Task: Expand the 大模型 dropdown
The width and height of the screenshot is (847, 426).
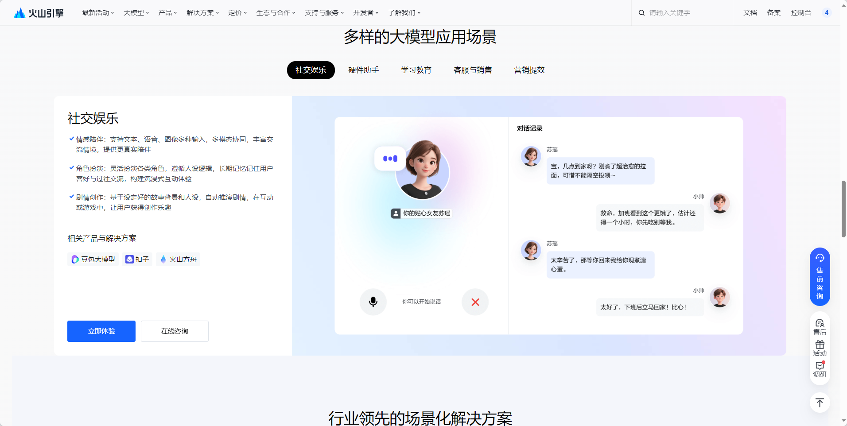Action: tap(136, 13)
